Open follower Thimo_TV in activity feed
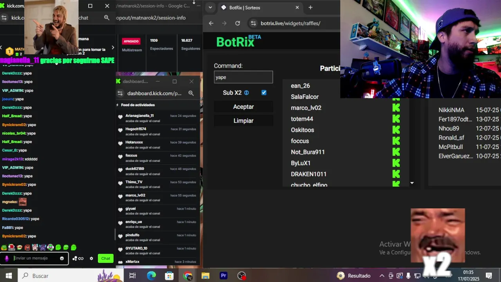This screenshot has height=282, width=501. [x=134, y=182]
